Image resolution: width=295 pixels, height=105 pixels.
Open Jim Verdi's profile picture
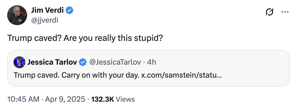click(17, 15)
